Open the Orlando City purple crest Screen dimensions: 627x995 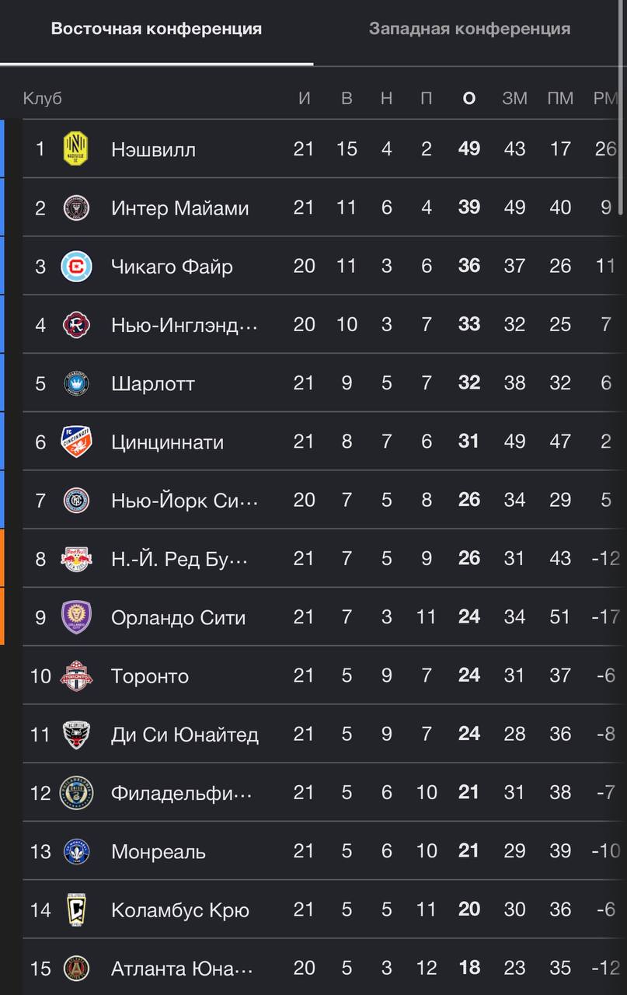pyautogui.click(x=76, y=617)
